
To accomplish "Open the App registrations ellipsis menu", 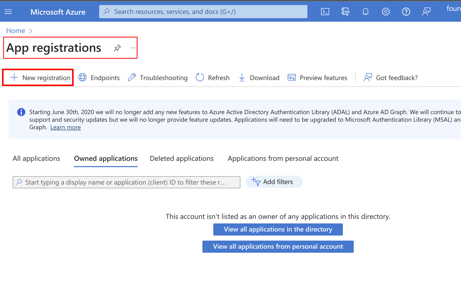I will click(133, 48).
